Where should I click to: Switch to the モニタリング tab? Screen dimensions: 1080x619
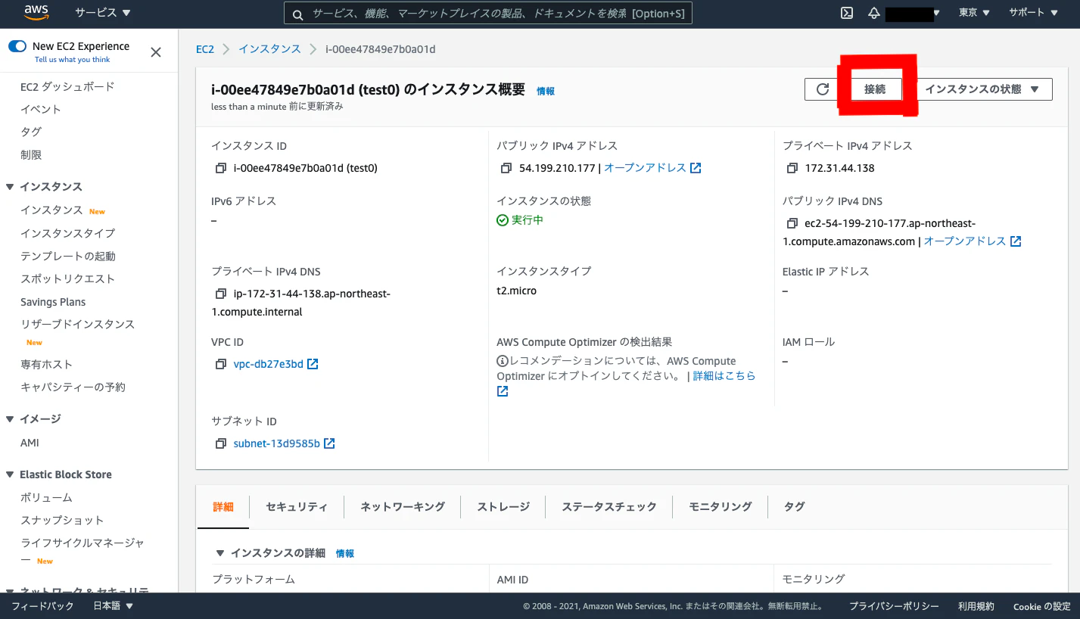click(x=721, y=507)
